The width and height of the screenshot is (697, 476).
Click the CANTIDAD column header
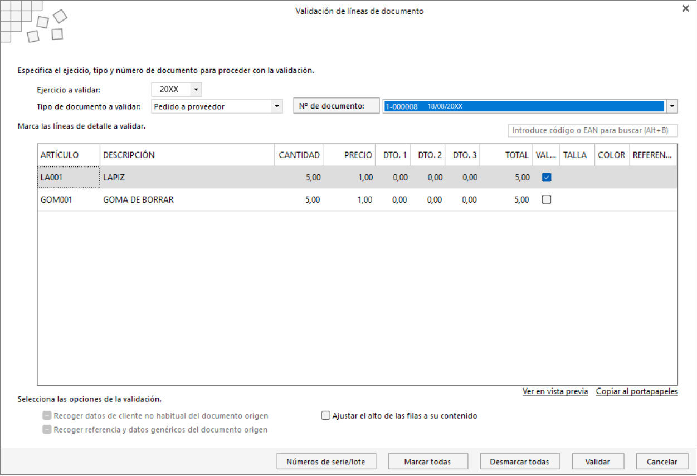click(x=299, y=155)
